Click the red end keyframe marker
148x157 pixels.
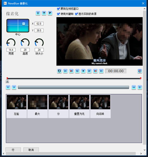[x=141, y=78]
